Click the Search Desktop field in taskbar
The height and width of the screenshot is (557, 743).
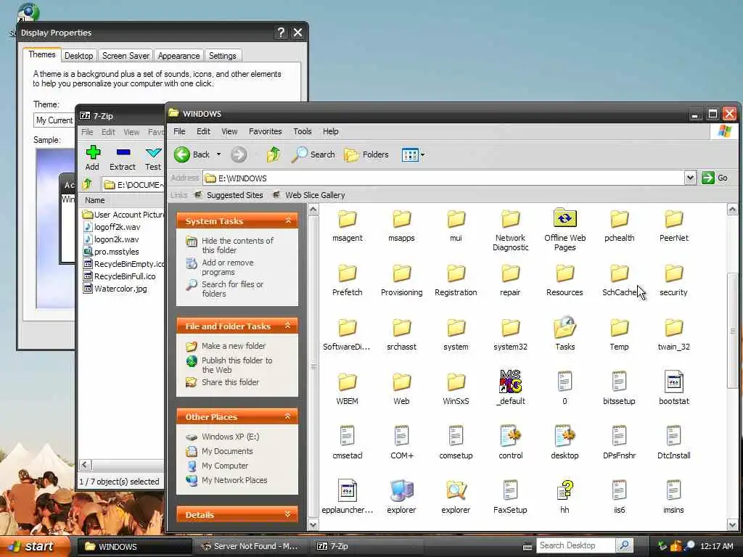click(575, 545)
